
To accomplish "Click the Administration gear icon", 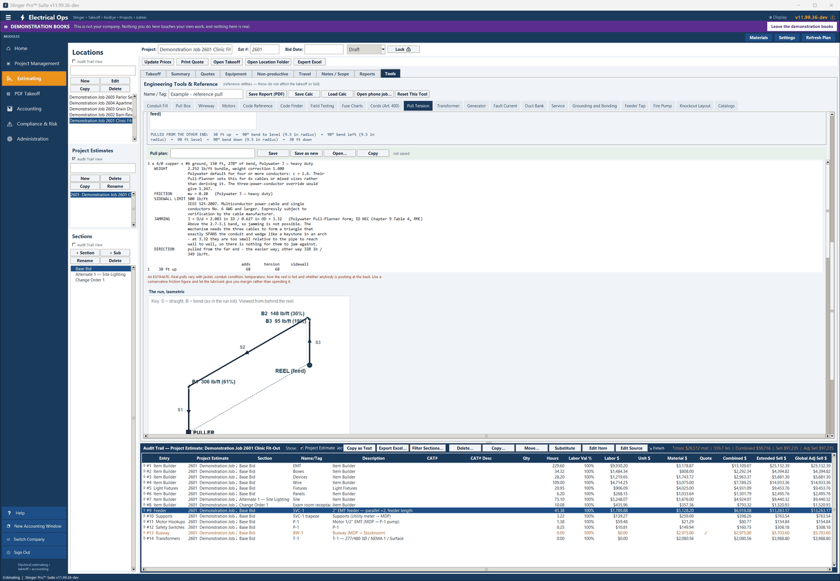I will [10, 139].
